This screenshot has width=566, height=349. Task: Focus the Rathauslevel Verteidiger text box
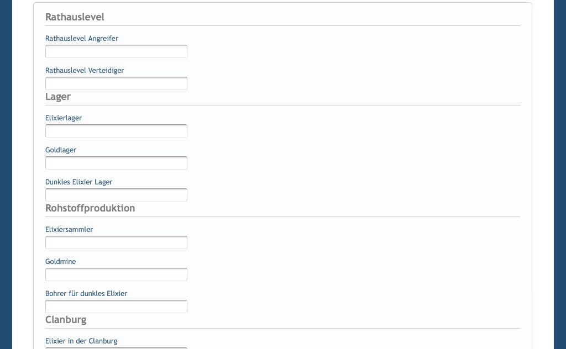point(116,83)
